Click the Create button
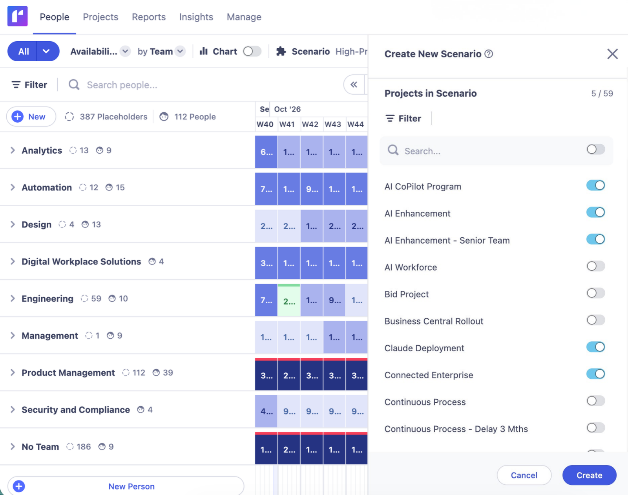Image resolution: width=628 pixels, height=495 pixels. pyautogui.click(x=589, y=475)
